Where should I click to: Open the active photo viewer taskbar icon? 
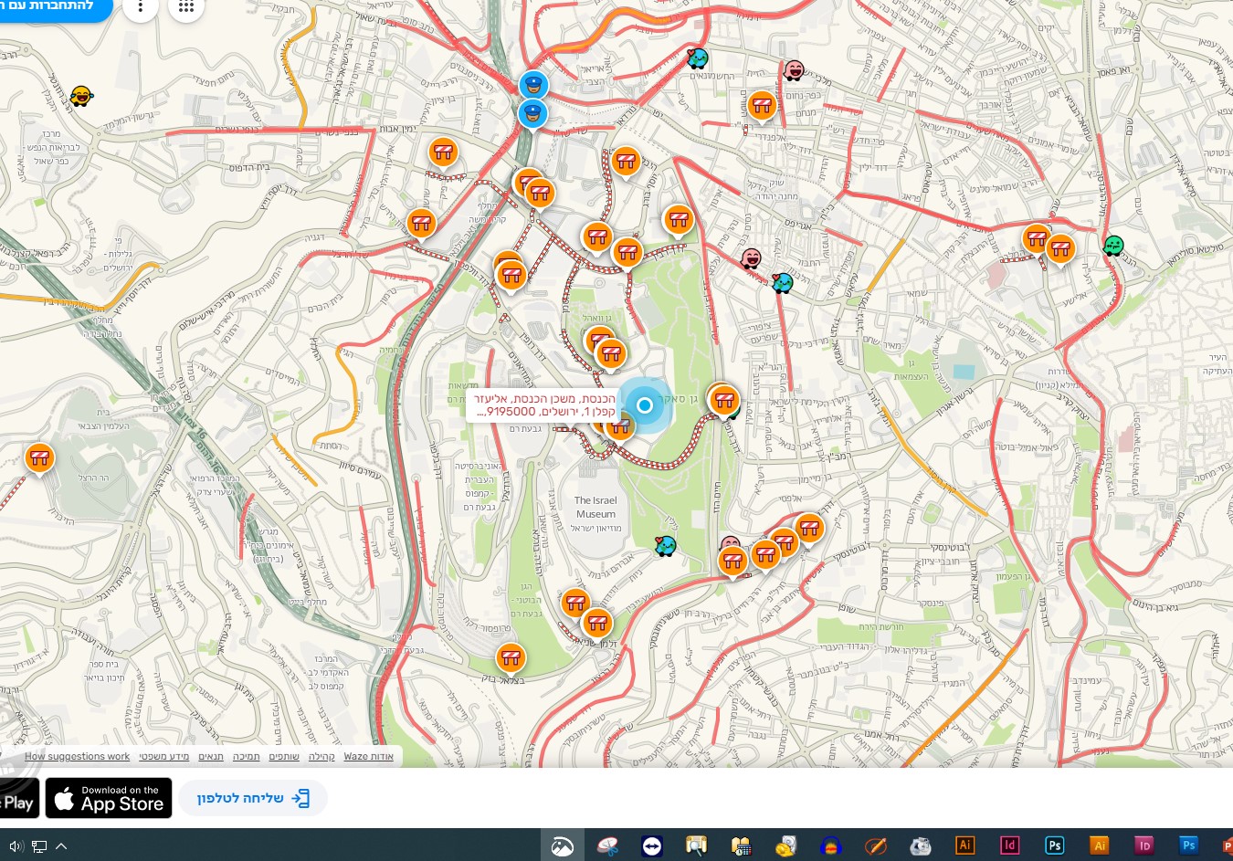point(562,845)
